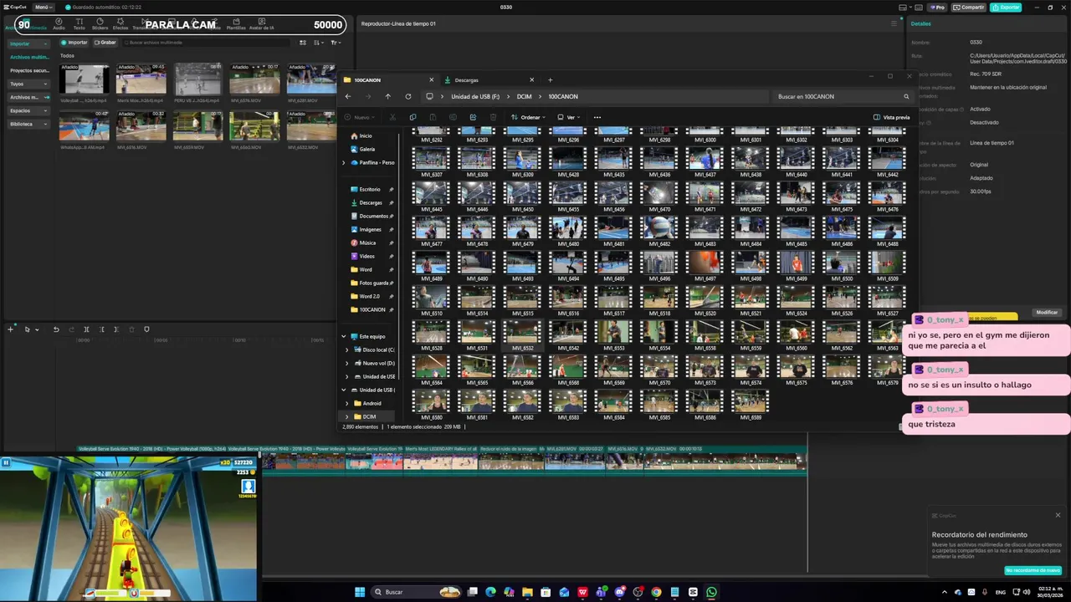Go up one folder level in Explorer

[x=388, y=96]
